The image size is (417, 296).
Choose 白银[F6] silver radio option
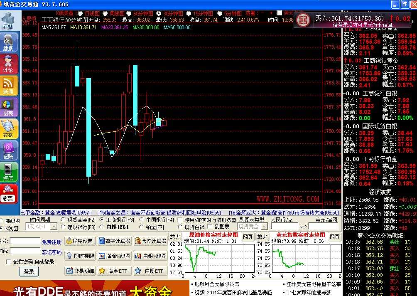102,227
